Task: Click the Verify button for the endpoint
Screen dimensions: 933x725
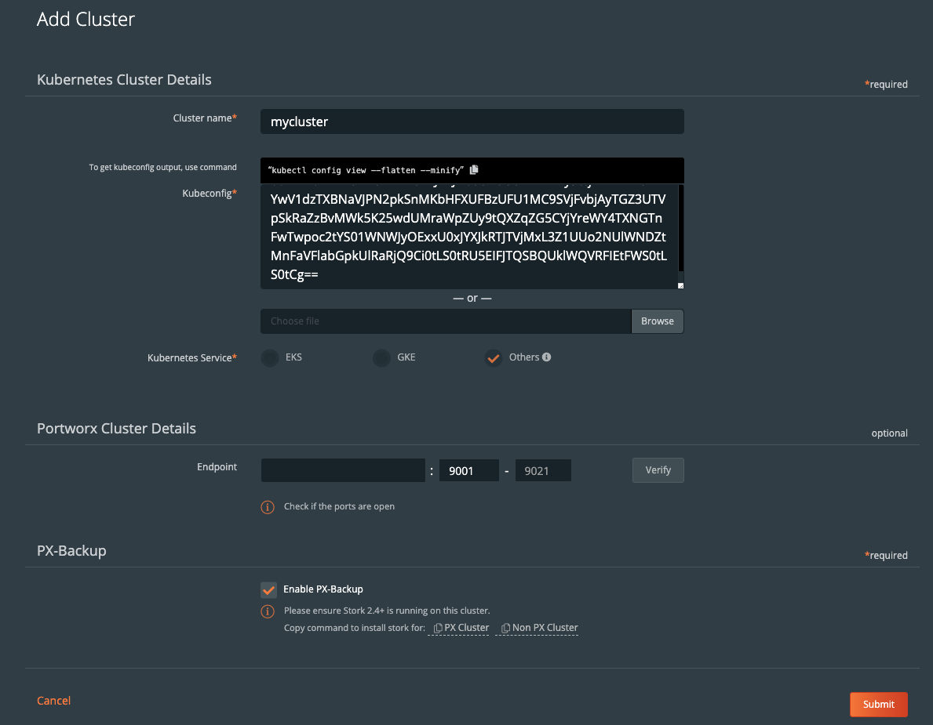Action: coord(658,469)
